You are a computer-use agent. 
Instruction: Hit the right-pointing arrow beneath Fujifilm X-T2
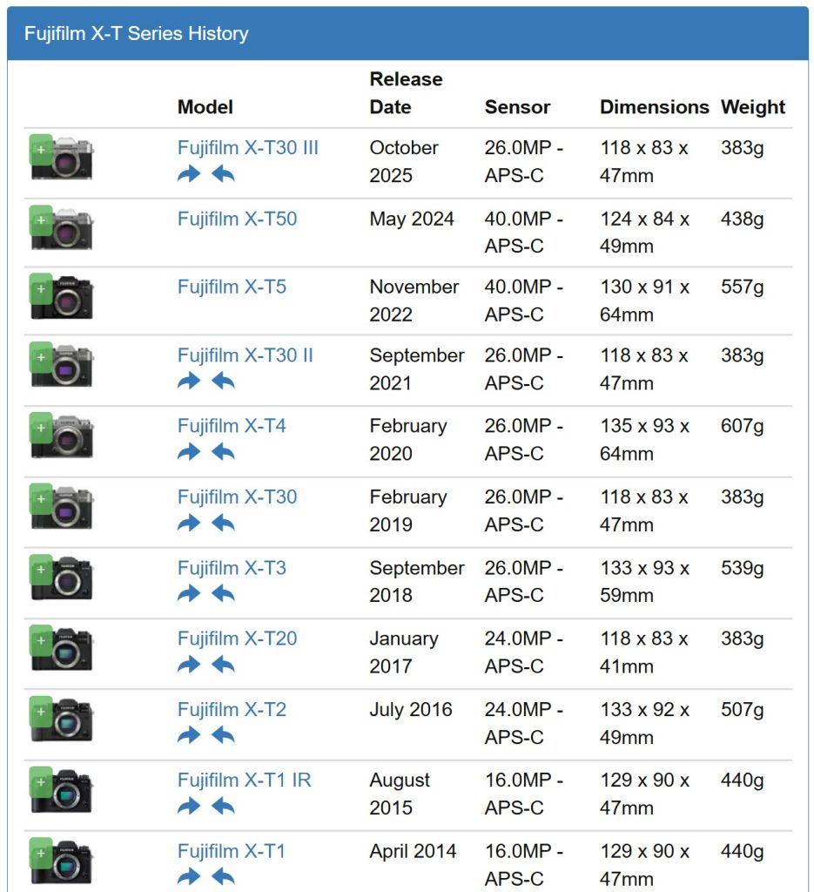[189, 735]
